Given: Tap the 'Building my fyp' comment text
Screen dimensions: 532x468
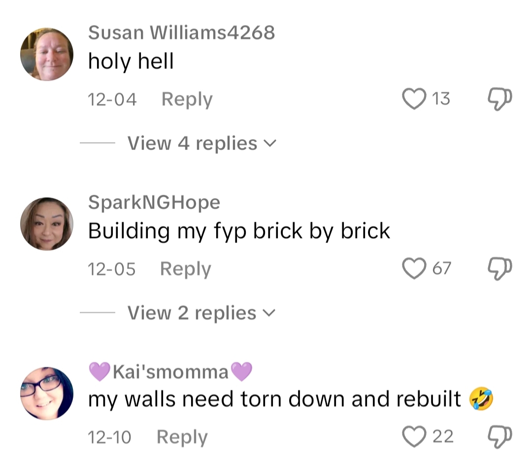Looking at the screenshot, I should [x=239, y=231].
